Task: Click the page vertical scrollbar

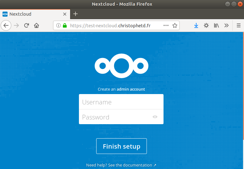Action: [x=243, y=86]
